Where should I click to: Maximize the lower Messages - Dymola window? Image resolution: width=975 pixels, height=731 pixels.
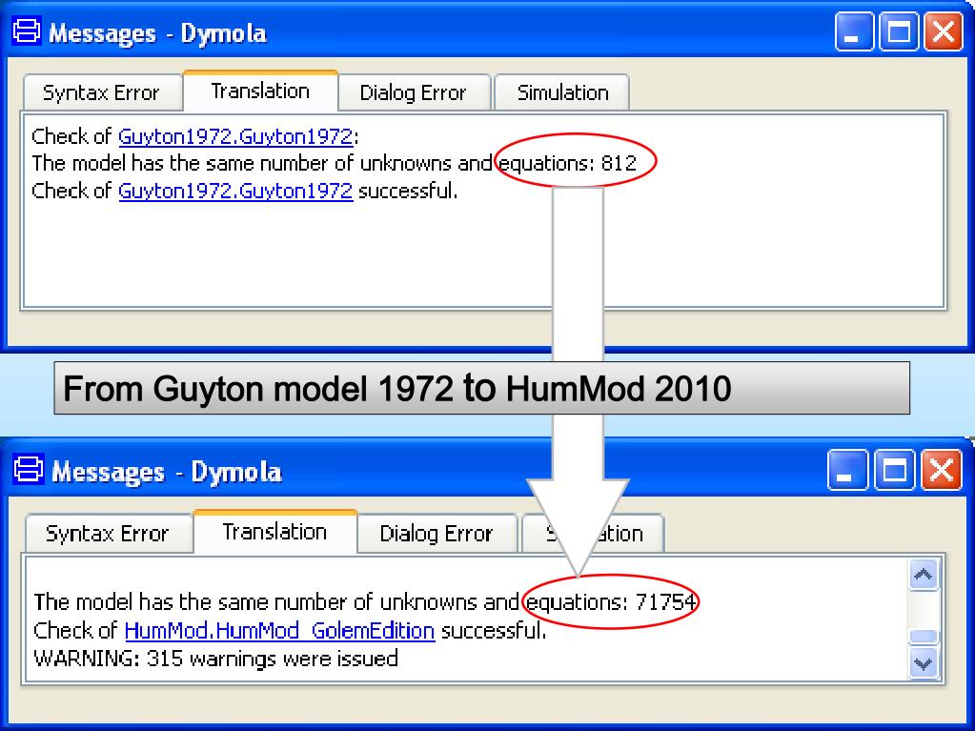pyautogui.click(x=895, y=469)
